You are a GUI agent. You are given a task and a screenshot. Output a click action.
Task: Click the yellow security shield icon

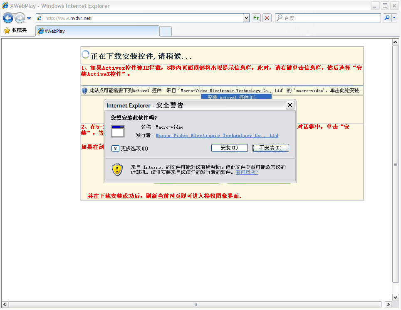coord(117,169)
